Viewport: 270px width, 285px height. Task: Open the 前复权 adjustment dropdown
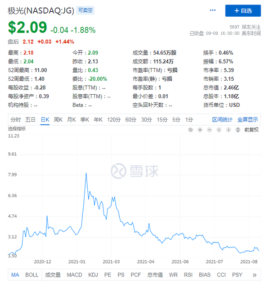click(251, 130)
